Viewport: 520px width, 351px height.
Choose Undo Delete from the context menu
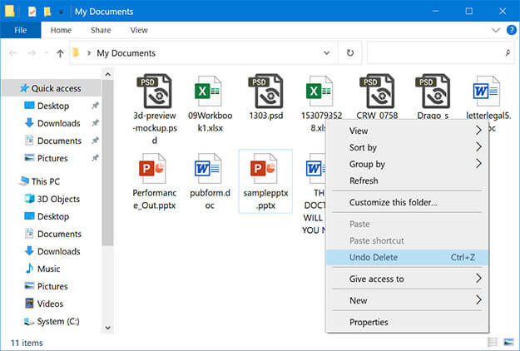click(x=407, y=257)
